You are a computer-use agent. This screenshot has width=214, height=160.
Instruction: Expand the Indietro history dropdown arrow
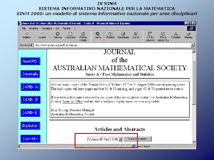click(x=34, y=37)
